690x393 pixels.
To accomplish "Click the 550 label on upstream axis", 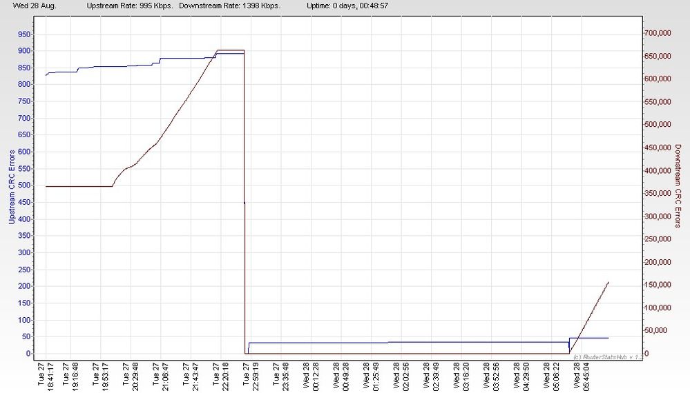I will pyautogui.click(x=24, y=169).
